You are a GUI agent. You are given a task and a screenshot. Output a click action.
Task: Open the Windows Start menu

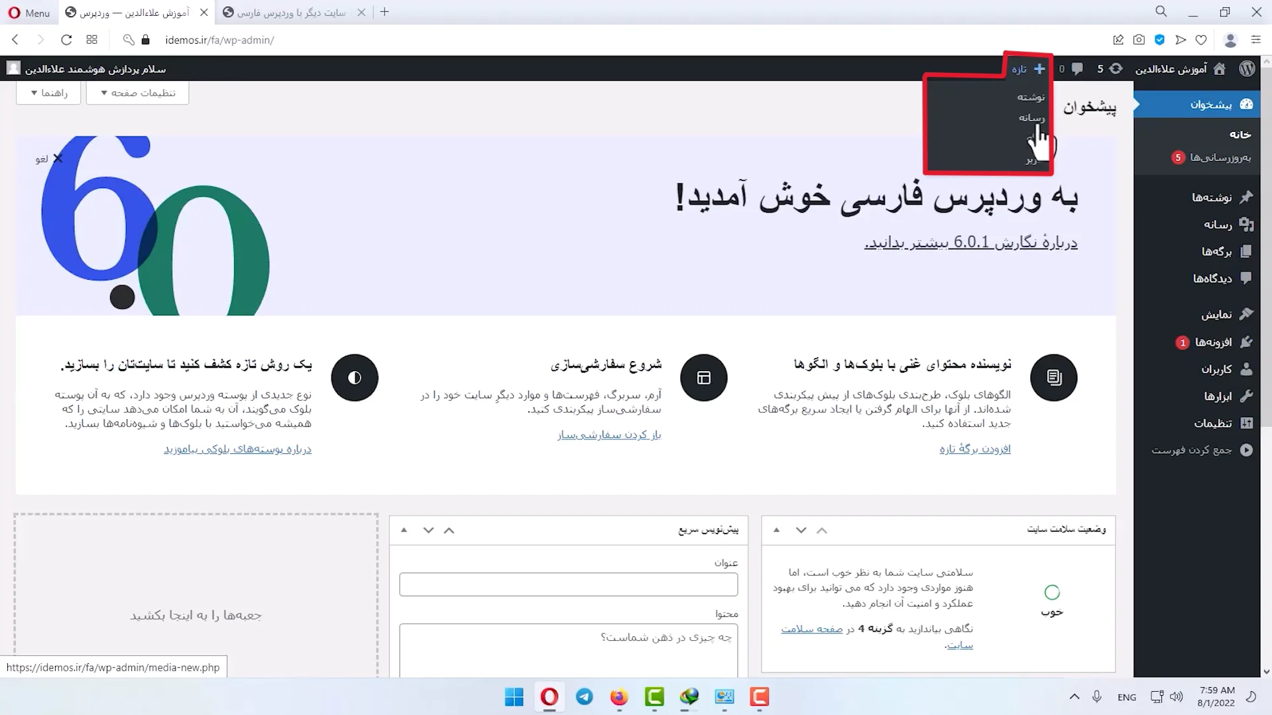click(x=514, y=696)
